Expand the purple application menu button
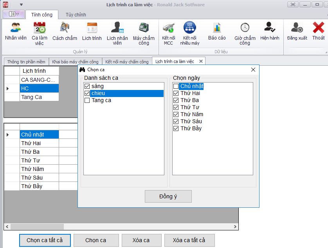328x248 pixels. (x=14, y=14)
